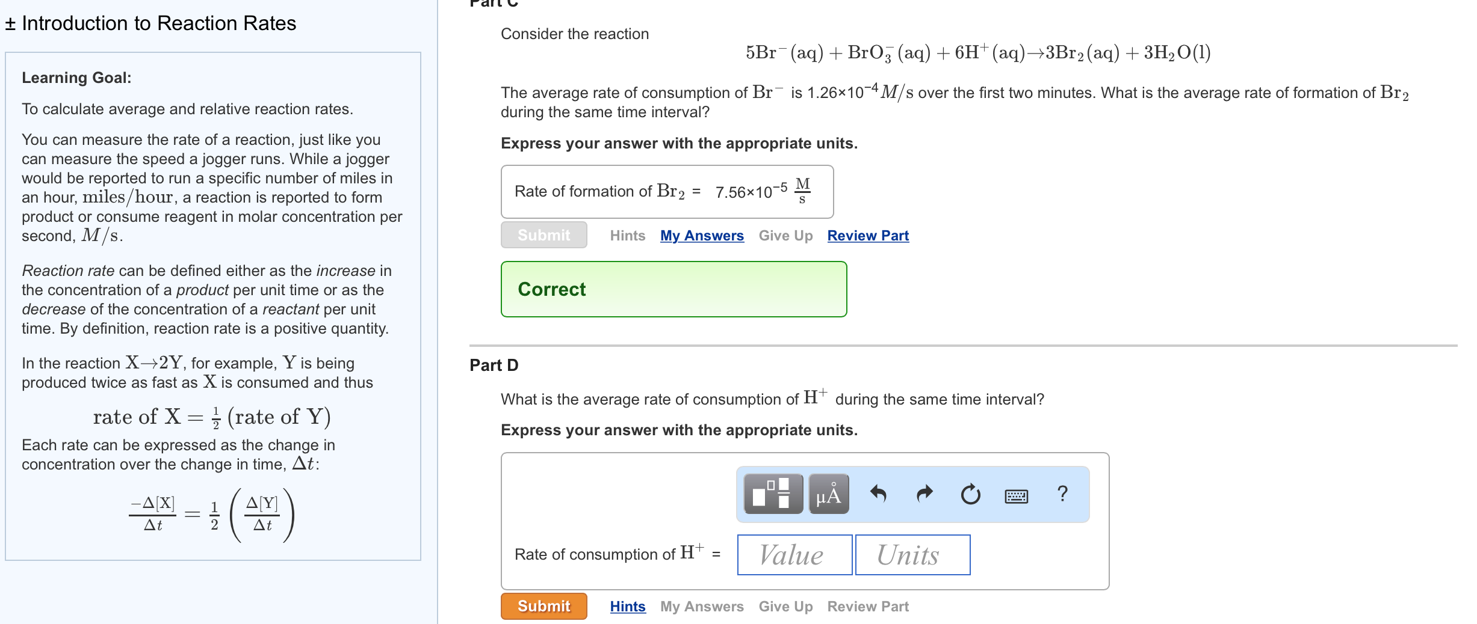The height and width of the screenshot is (624, 1477).
Task: Click Give Up in Part C
Action: (x=785, y=235)
